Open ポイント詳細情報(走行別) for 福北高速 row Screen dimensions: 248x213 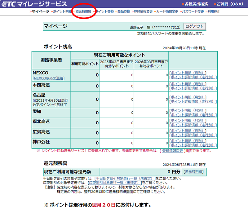pyautogui.click(x=193, y=125)
